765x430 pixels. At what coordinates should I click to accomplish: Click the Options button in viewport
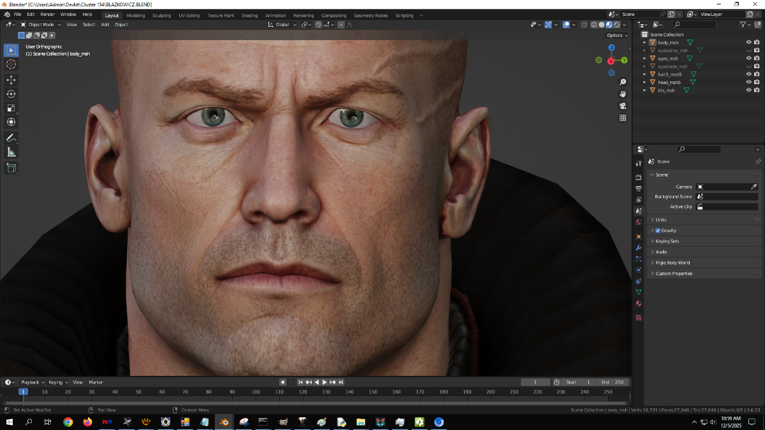coord(616,36)
